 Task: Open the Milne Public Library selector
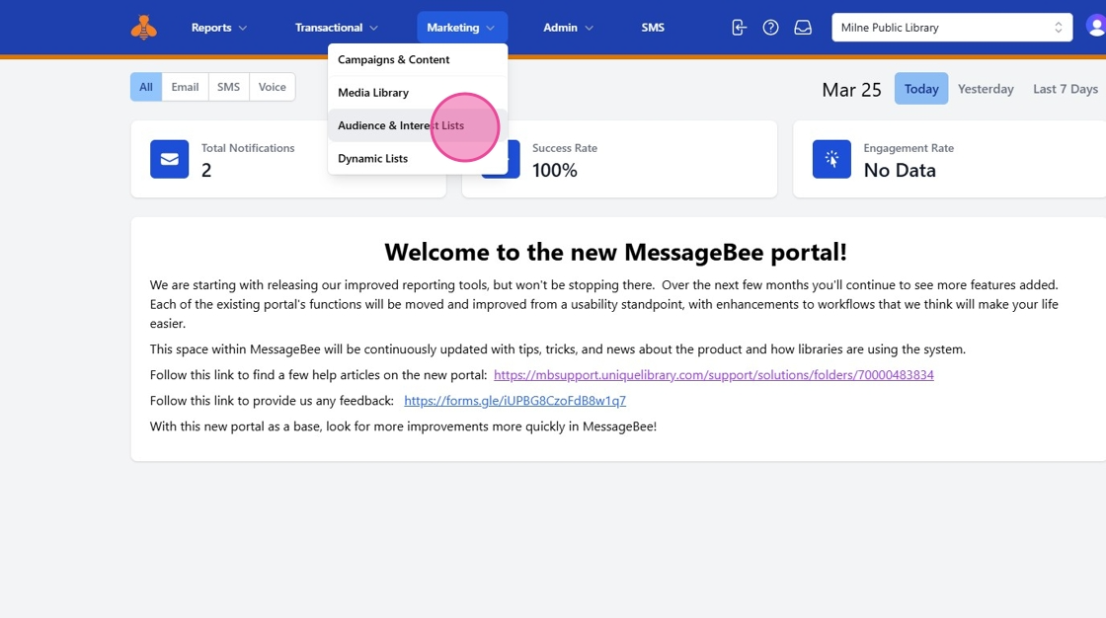coord(952,28)
